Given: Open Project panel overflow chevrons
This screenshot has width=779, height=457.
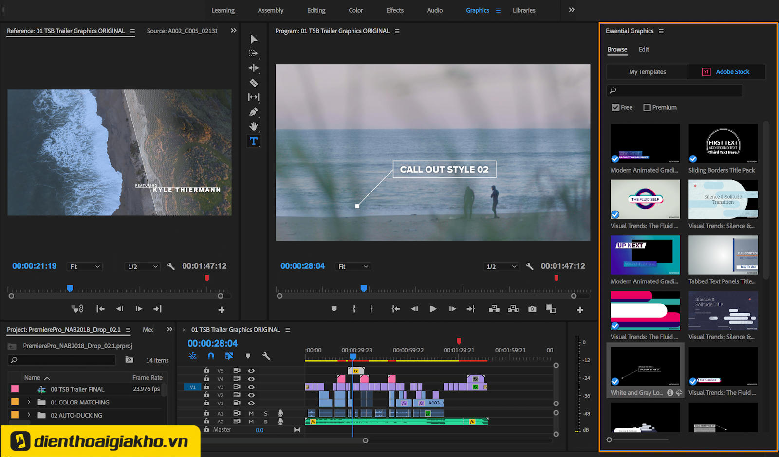Looking at the screenshot, I should coord(169,329).
